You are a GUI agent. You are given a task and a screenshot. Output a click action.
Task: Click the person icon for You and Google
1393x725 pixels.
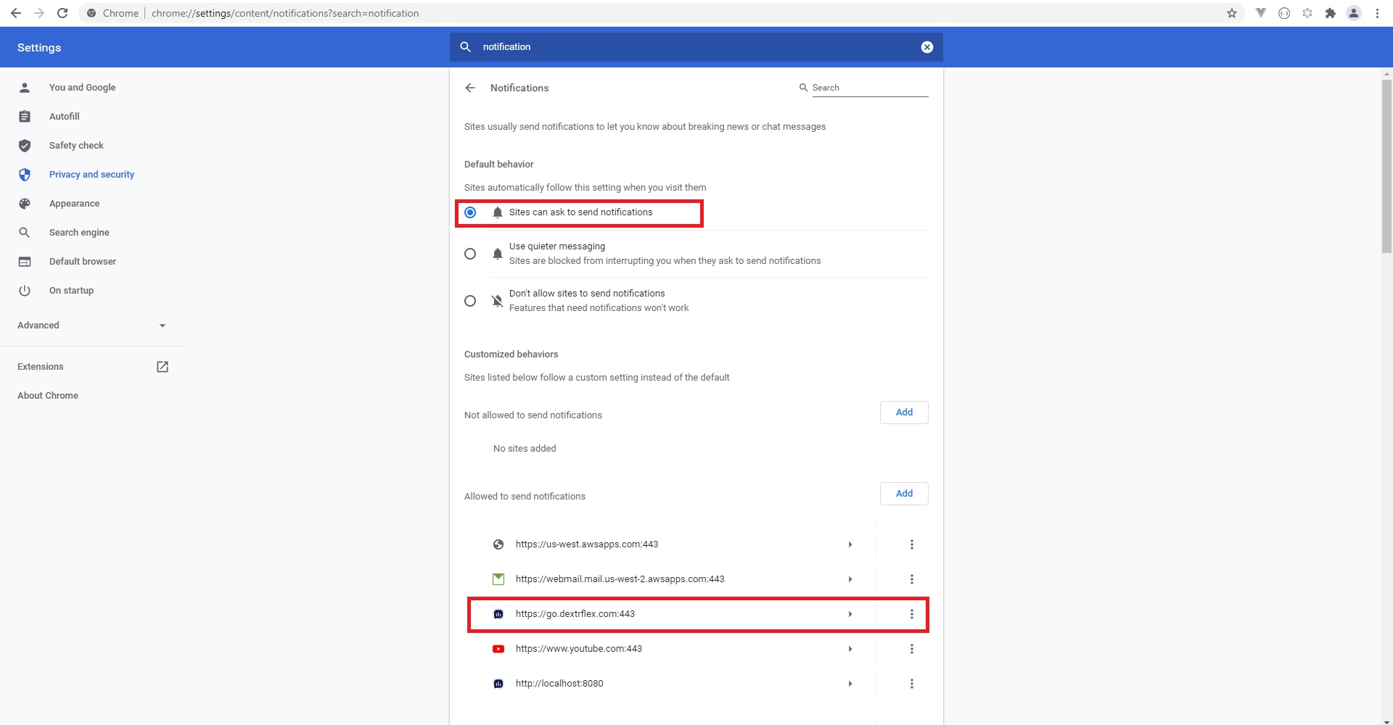point(25,88)
